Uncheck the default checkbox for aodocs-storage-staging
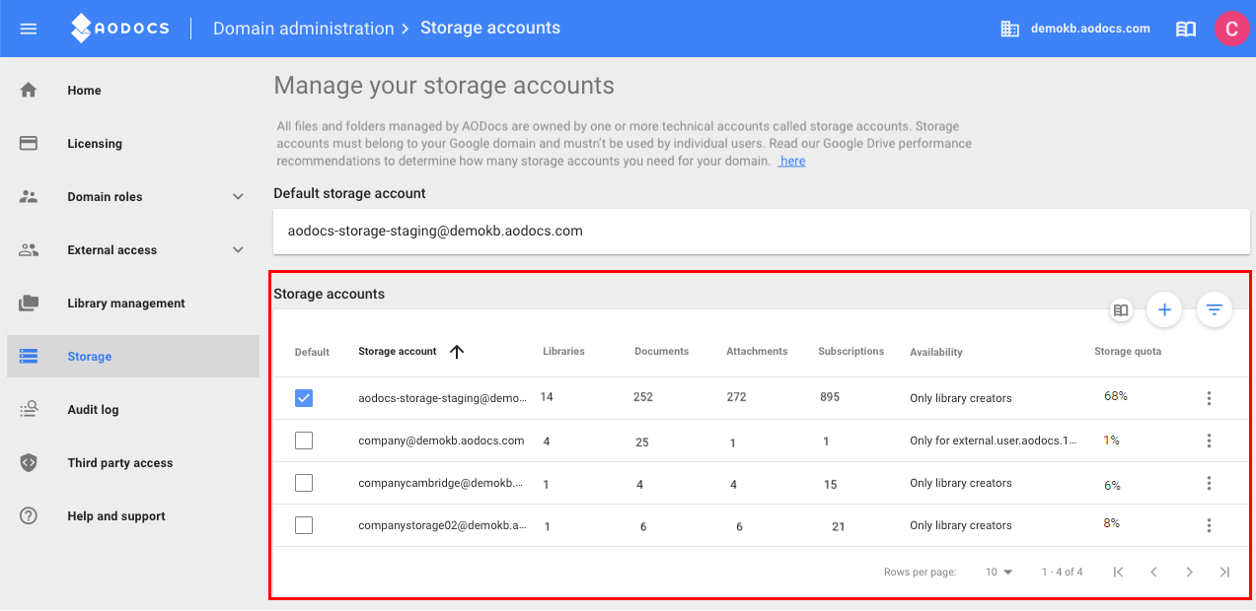1256x611 pixels. (304, 397)
